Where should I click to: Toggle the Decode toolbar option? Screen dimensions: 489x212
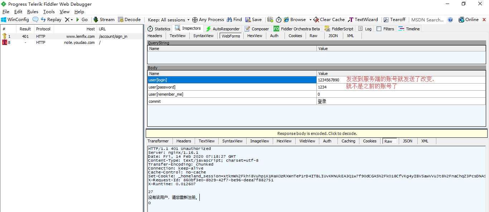coord(129,20)
